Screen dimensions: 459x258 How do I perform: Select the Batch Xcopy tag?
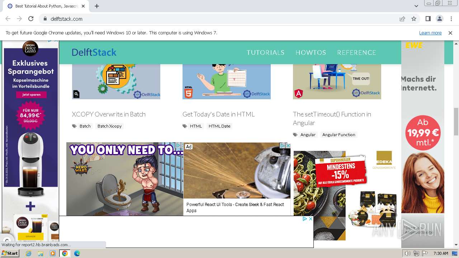click(110, 126)
